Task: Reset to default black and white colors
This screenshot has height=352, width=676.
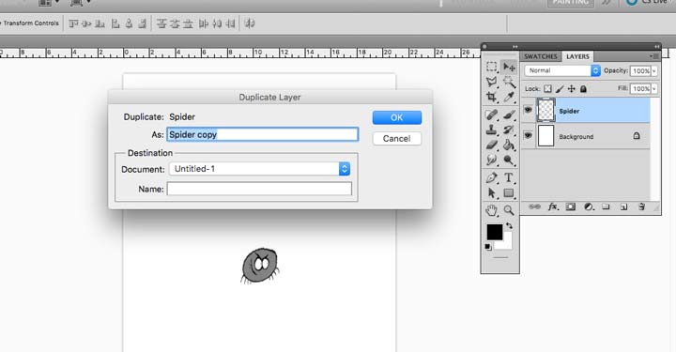Action: click(x=488, y=247)
